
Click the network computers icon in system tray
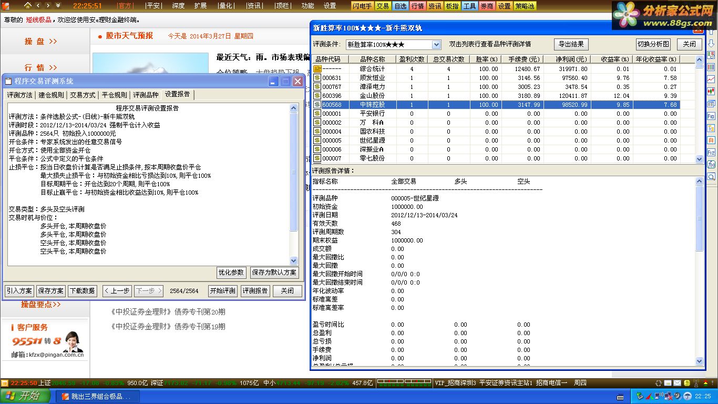668,396
